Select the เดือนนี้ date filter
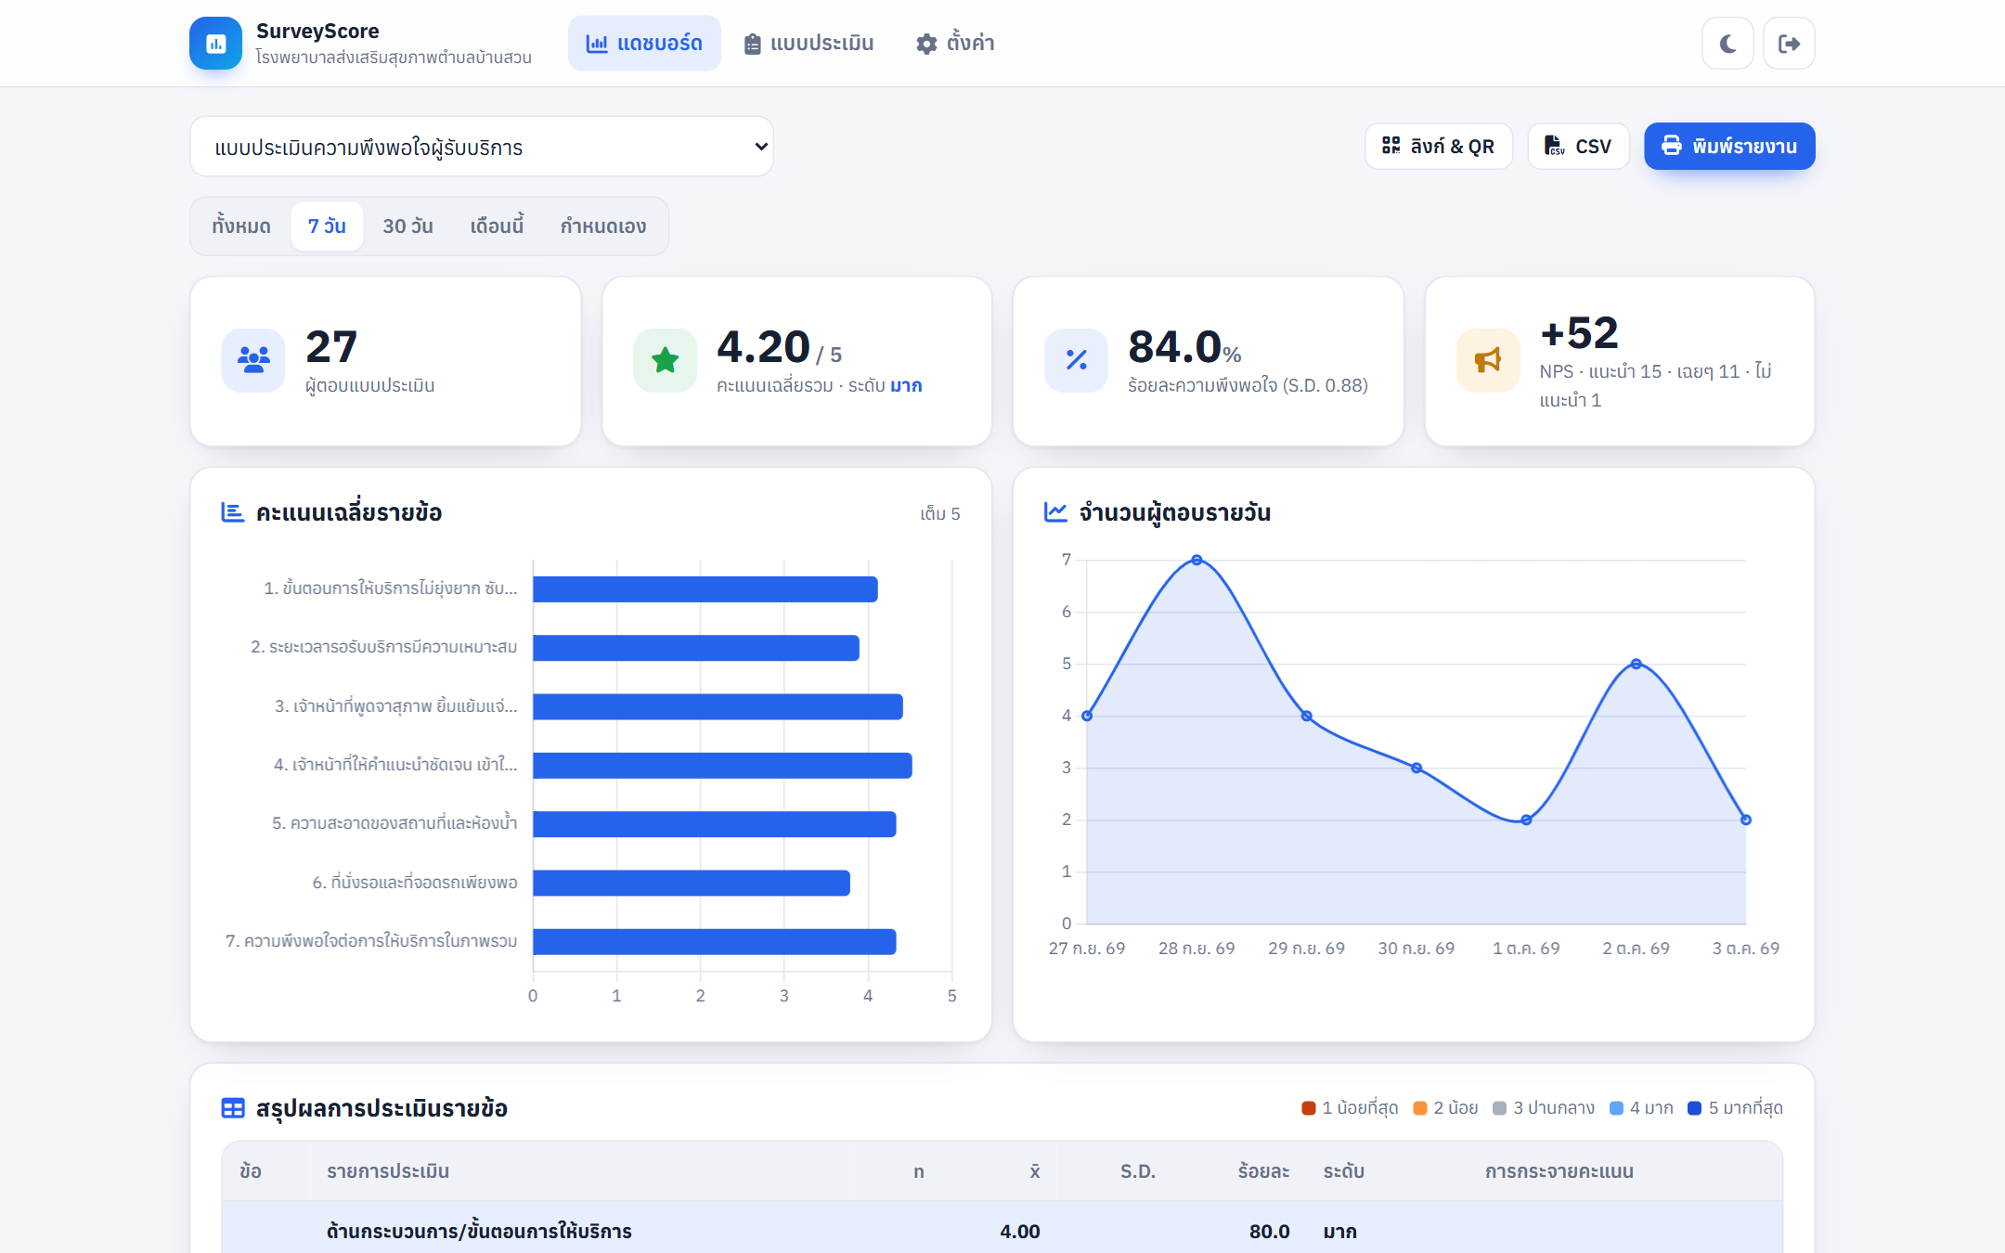 pos(497,226)
